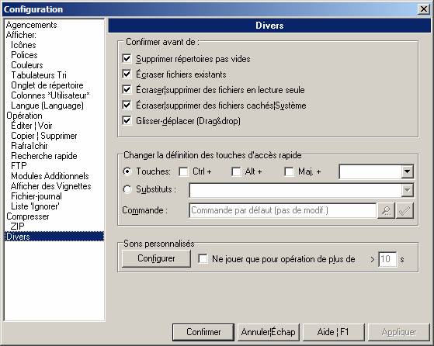The height and width of the screenshot is (346, 434).
Task: Enable Ne jouer que pour opération checkbox
Action: 203,259
